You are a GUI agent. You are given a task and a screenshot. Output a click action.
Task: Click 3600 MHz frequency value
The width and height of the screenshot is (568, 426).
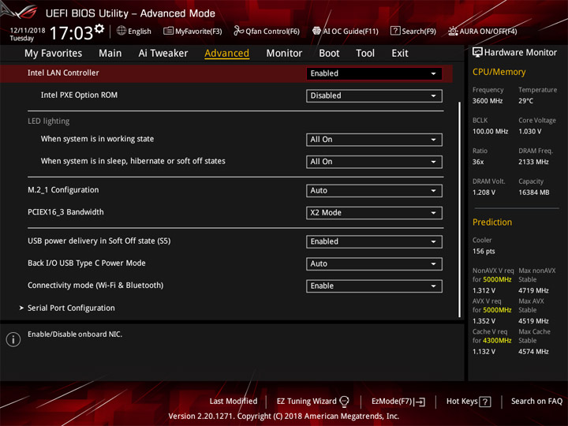pyautogui.click(x=488, y=101)
